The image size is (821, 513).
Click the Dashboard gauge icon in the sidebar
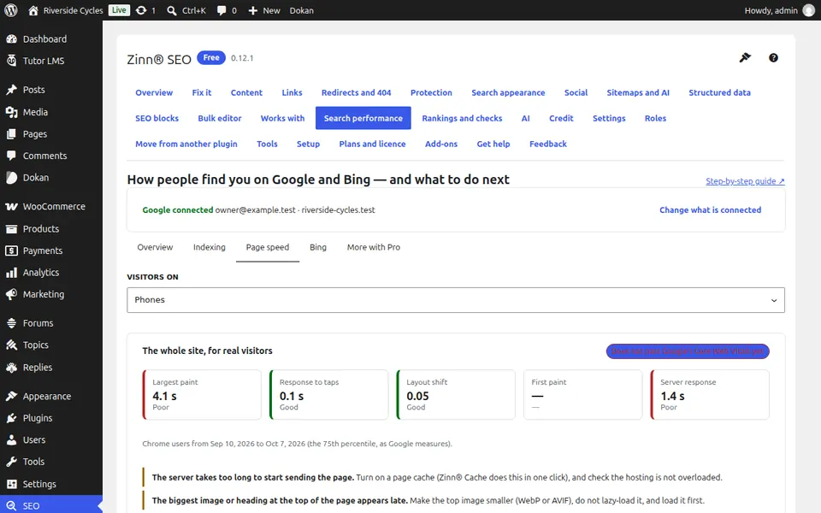11,38
